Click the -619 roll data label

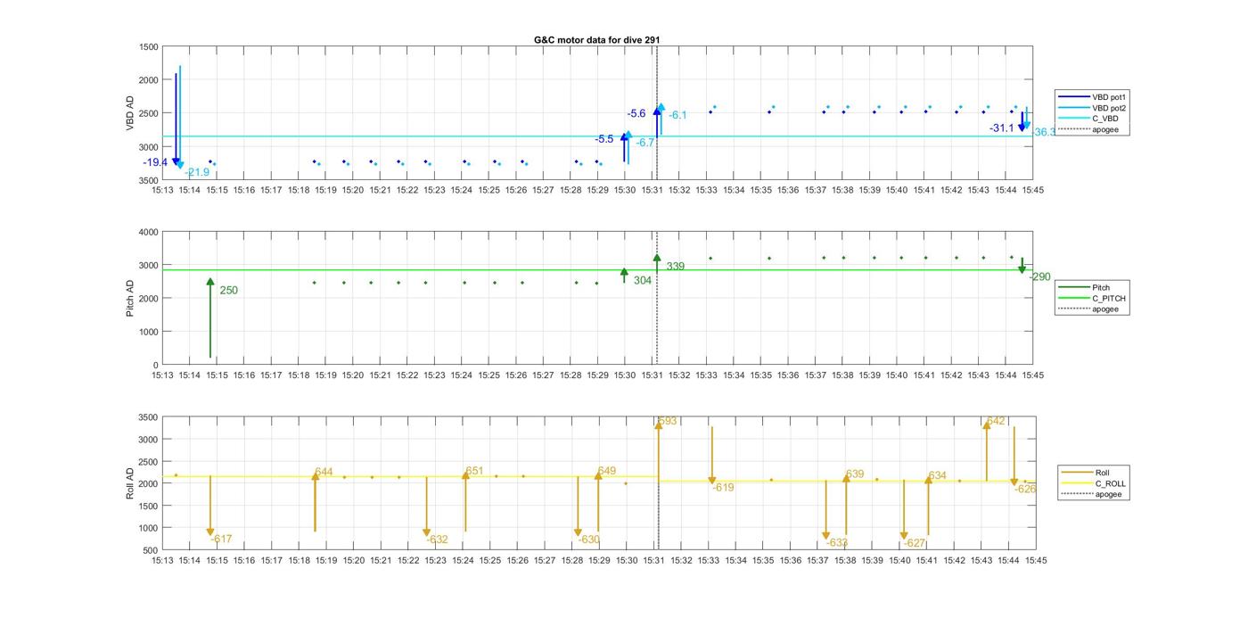click(723, 488)
